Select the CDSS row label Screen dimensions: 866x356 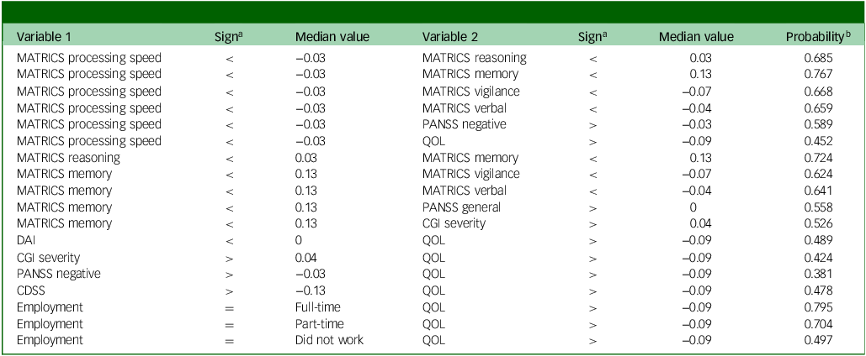click(32, 291)
